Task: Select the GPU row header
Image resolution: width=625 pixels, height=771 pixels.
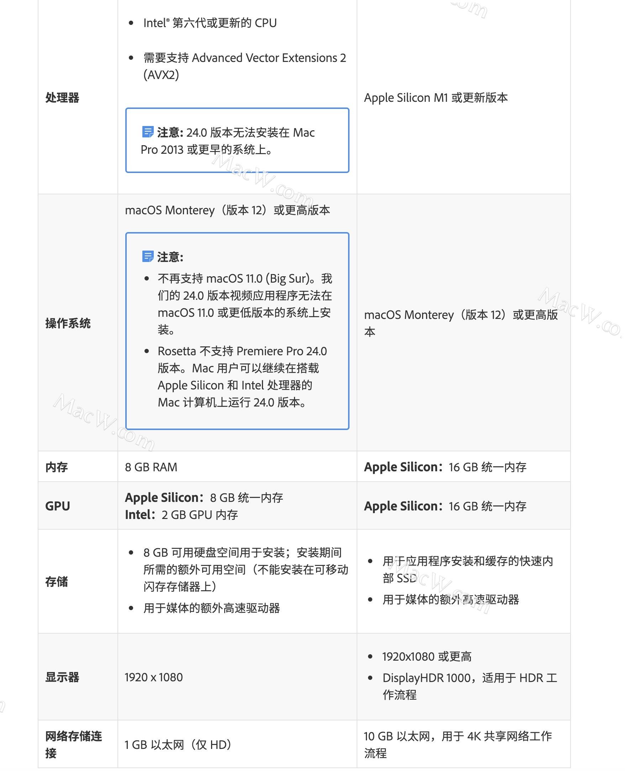Action: [58, 506]
